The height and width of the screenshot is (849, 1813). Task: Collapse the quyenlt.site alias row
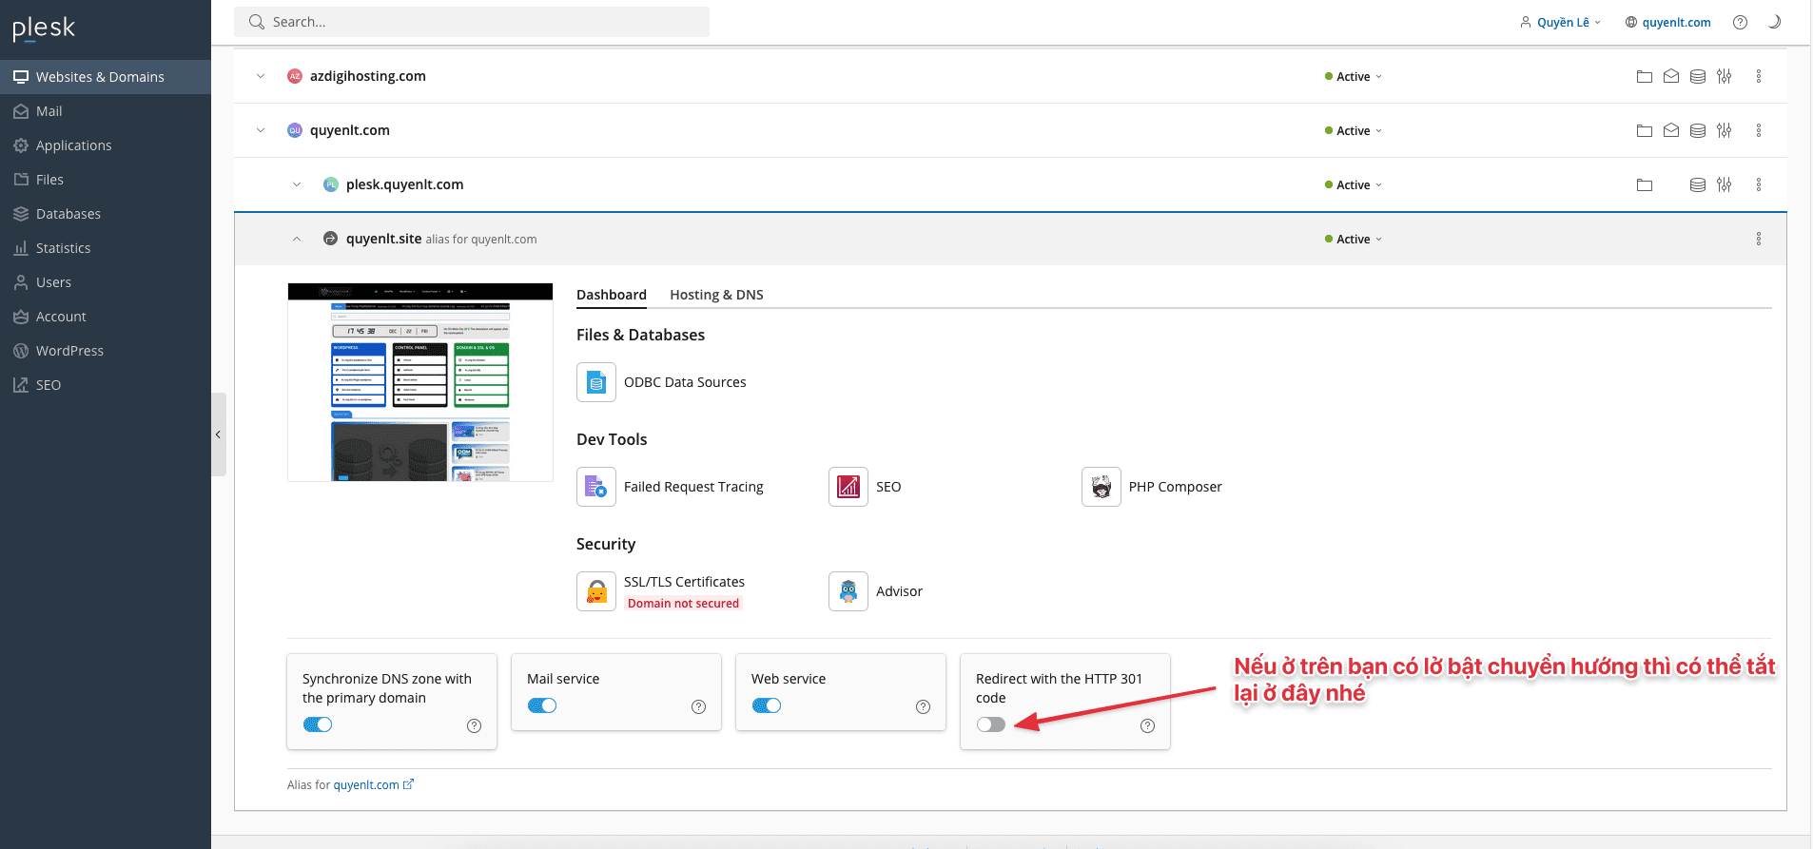pyautogui.click(x=297, y=239)
